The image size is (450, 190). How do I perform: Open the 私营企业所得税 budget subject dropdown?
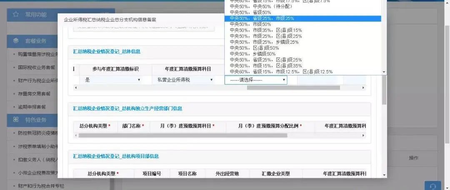pos(185,80)
